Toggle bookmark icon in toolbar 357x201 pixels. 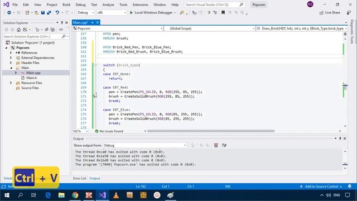click(223, 12)
